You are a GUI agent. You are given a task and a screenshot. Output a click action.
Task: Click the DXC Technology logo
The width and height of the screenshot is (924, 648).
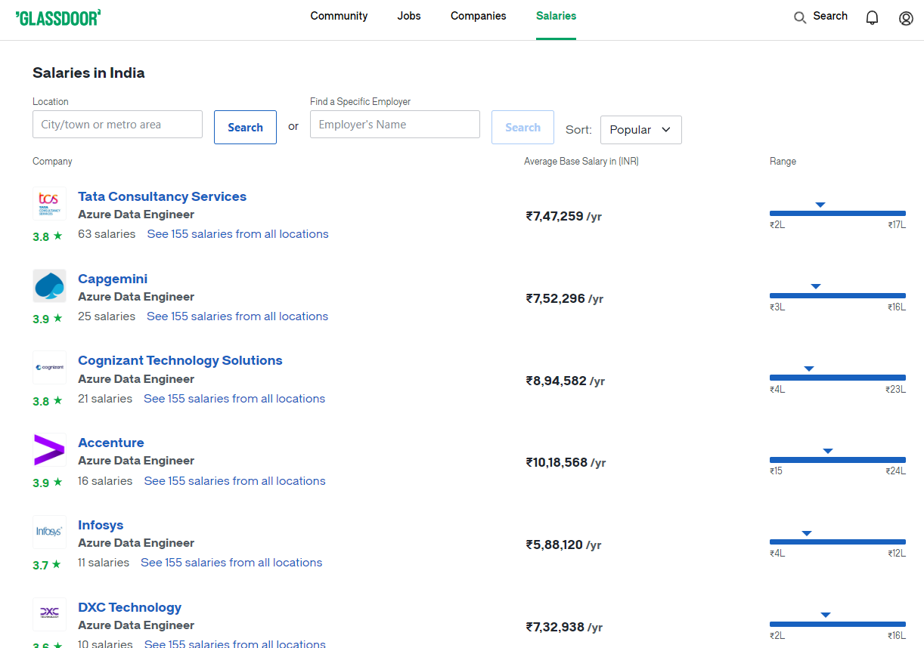point(49,613)
